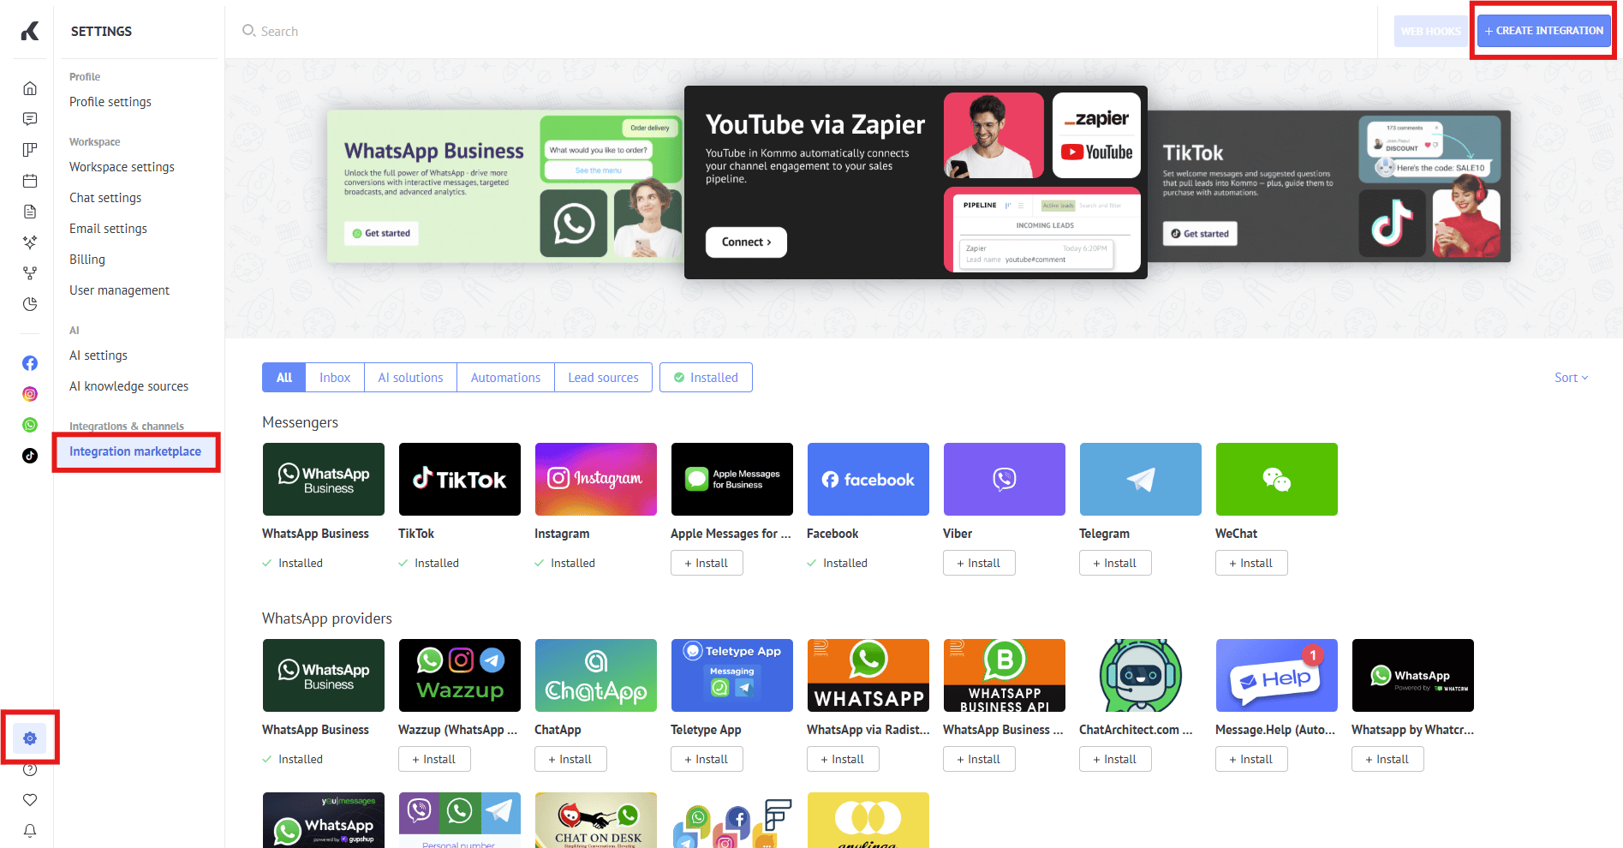
Task: Open the settings gear icon
Action: 30,738
